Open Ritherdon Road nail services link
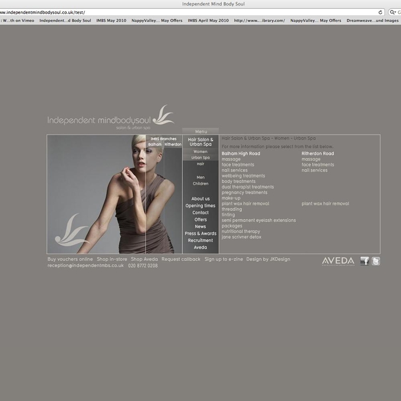 314,170
